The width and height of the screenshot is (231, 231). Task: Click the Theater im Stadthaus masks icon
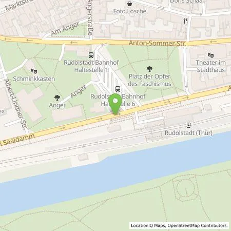(210, 55)
